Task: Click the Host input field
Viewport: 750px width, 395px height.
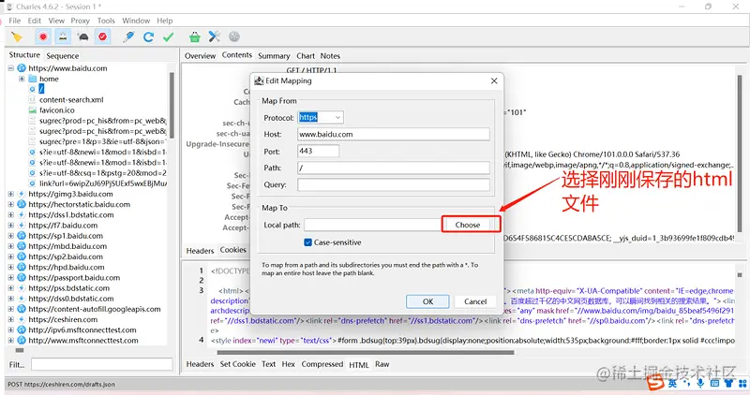Action: point(393,134)
